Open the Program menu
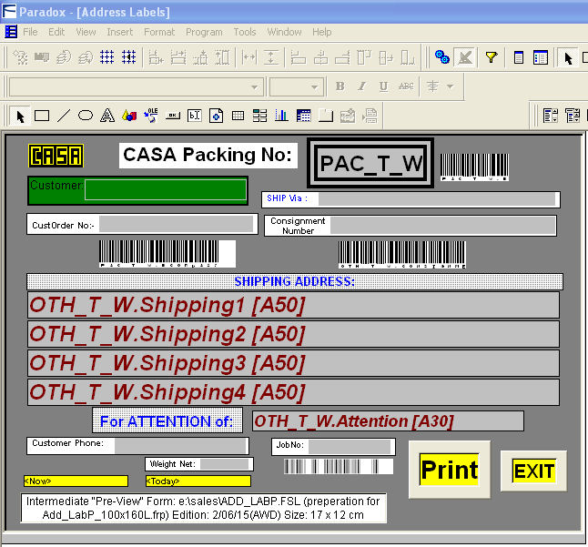588x547 pixels. click(x=204, y=32)
